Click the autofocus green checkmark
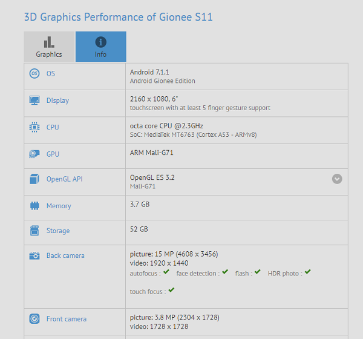Screen dimensions: 363x339 point(166,272)
